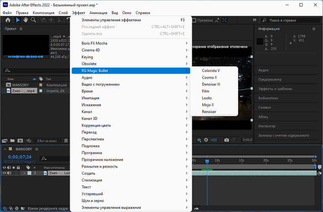Select the Selection arrow tool
This screenshot has height=212, width=323.
tap(18, 20)
